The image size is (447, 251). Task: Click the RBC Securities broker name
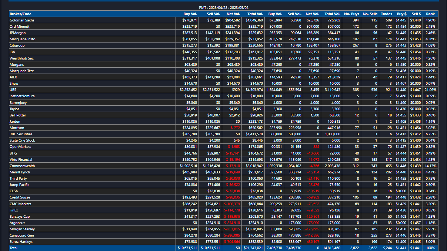pyautogui.click(x=21, y=134)
